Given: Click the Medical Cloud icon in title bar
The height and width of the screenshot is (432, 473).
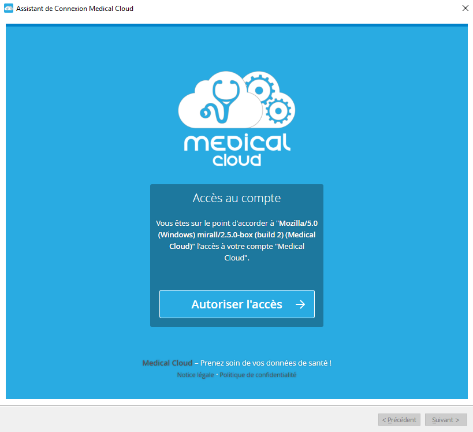Looking at the screenshot, I should tap(9, 9).
